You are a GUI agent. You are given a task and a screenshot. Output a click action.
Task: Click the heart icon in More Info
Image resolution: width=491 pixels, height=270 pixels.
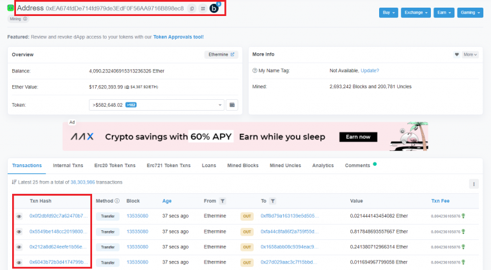456,55
